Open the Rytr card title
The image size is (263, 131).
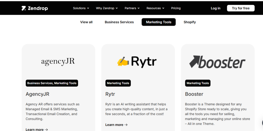click(110, 94)
